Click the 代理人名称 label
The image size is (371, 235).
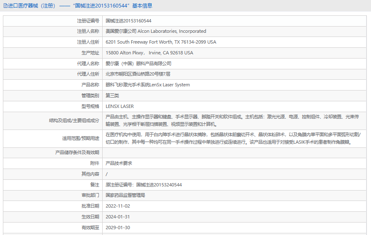tap(88, 64)
